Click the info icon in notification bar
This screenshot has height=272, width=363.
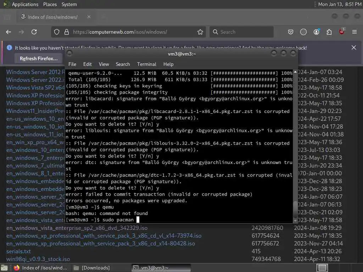[9, 47]
